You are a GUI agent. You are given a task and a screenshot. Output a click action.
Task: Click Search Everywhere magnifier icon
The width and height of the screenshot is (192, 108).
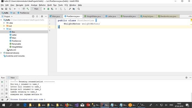tap(79, 9)
